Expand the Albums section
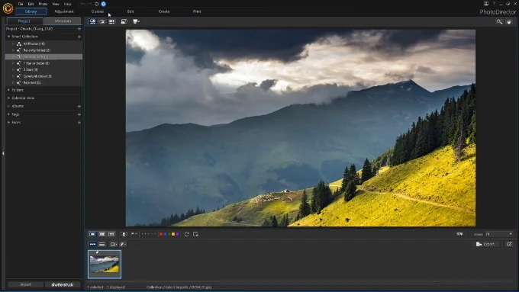Screen dimensions: 519x292 (x=8, y=106)
